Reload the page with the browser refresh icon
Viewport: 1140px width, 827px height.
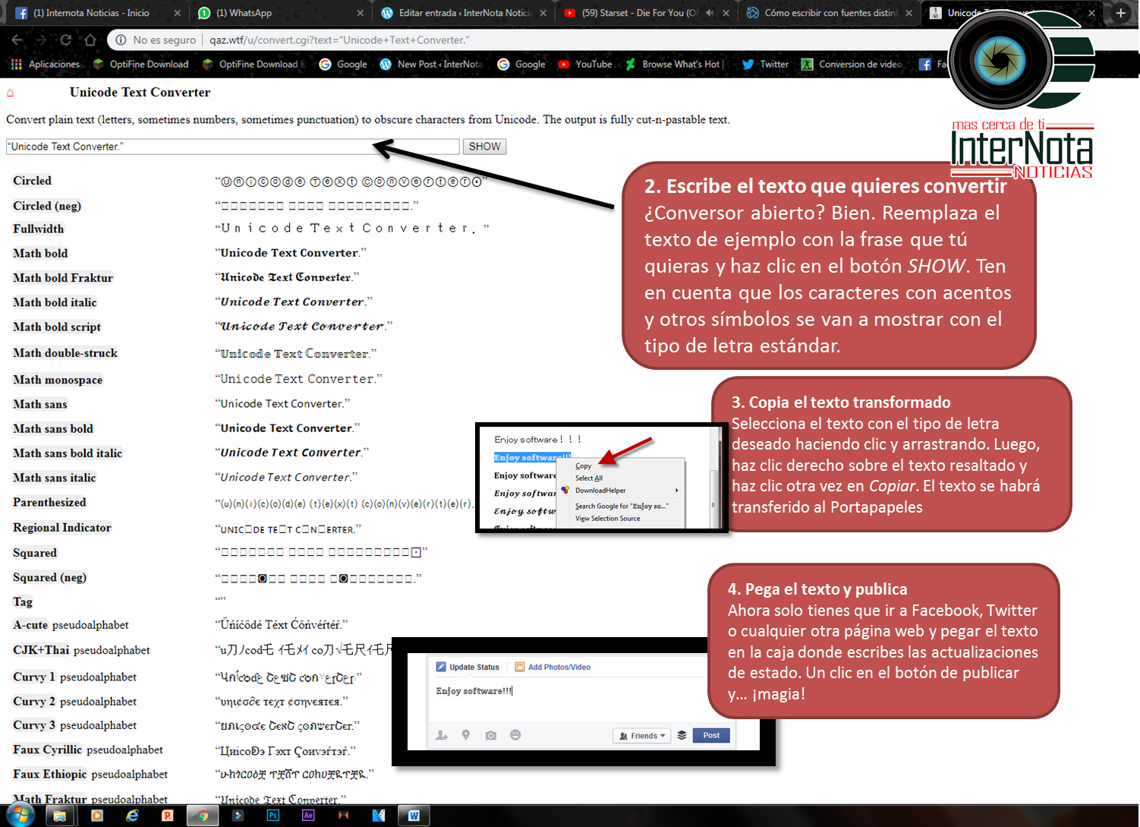coord(66,40)
